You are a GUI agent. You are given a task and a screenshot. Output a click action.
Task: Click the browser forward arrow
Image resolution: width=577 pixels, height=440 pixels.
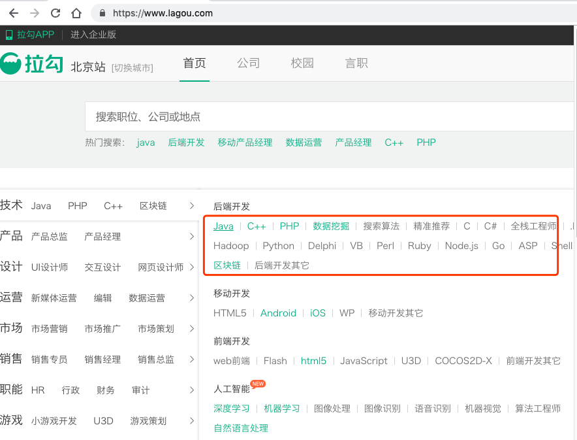[x=35, y=13]
